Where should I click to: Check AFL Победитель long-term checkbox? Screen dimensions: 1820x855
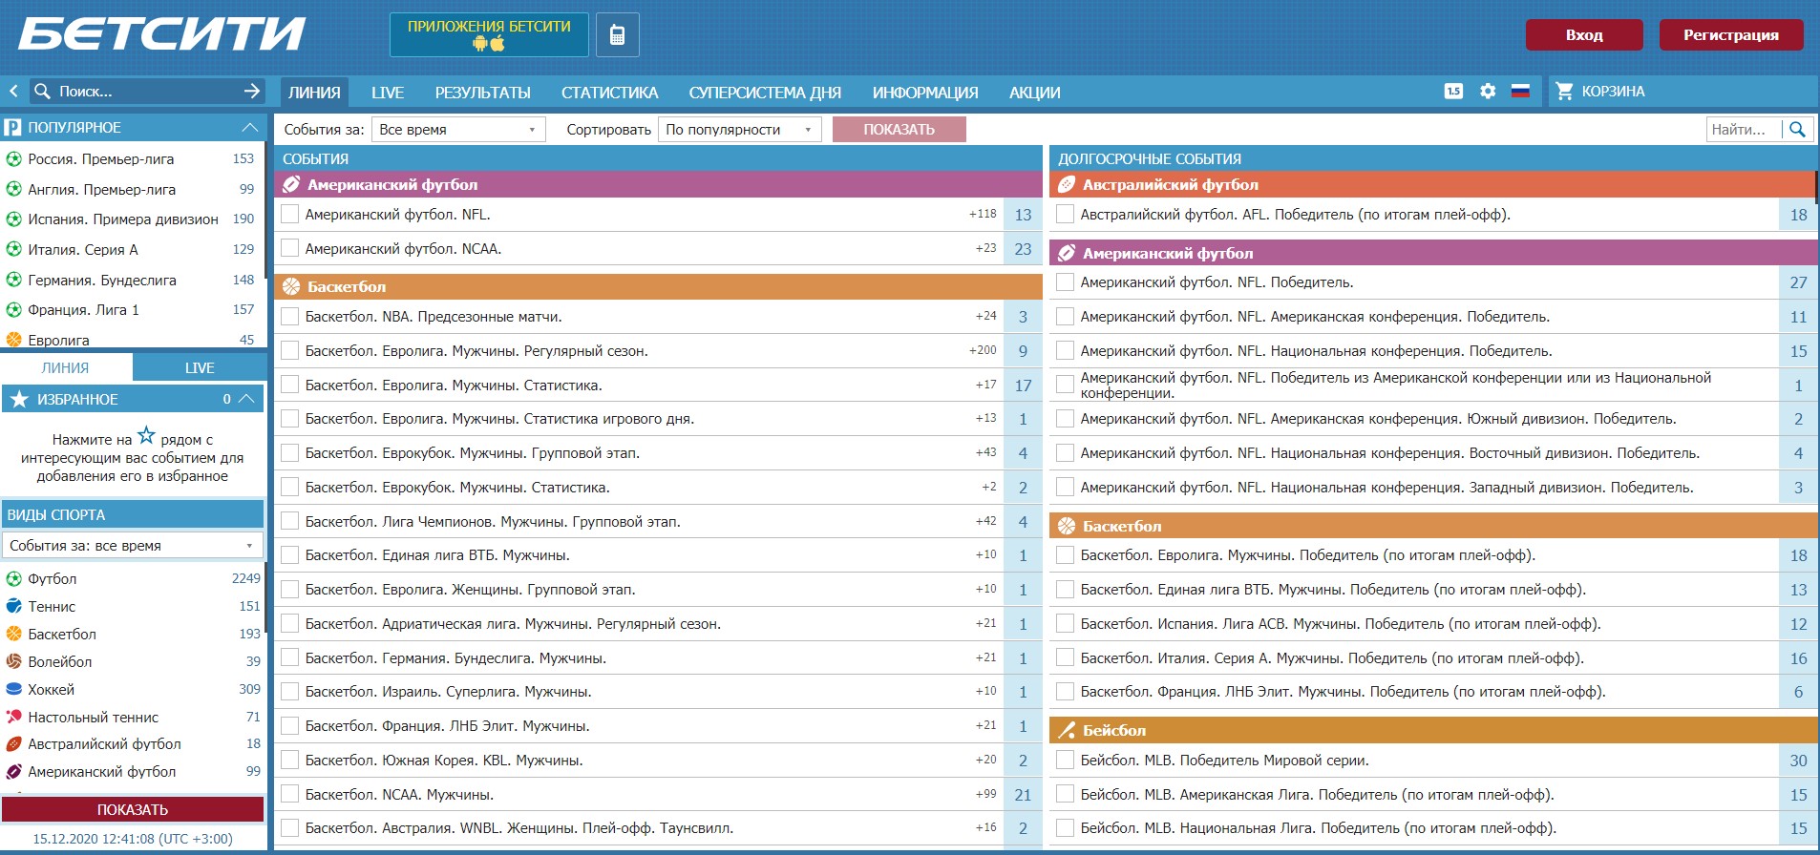[1066, 214]
